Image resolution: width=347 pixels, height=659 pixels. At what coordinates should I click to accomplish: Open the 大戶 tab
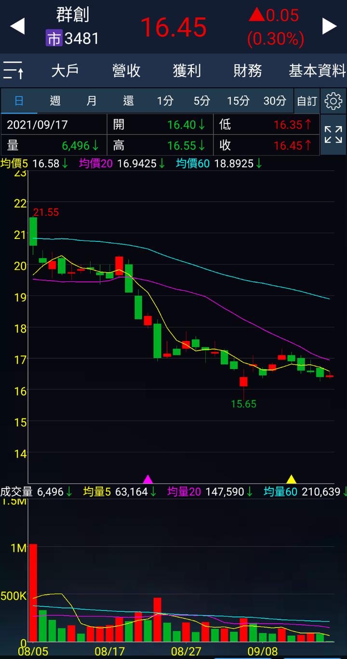click(65, 71)
